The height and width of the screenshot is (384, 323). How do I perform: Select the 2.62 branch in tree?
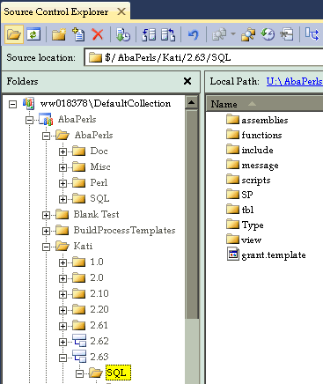99,341
